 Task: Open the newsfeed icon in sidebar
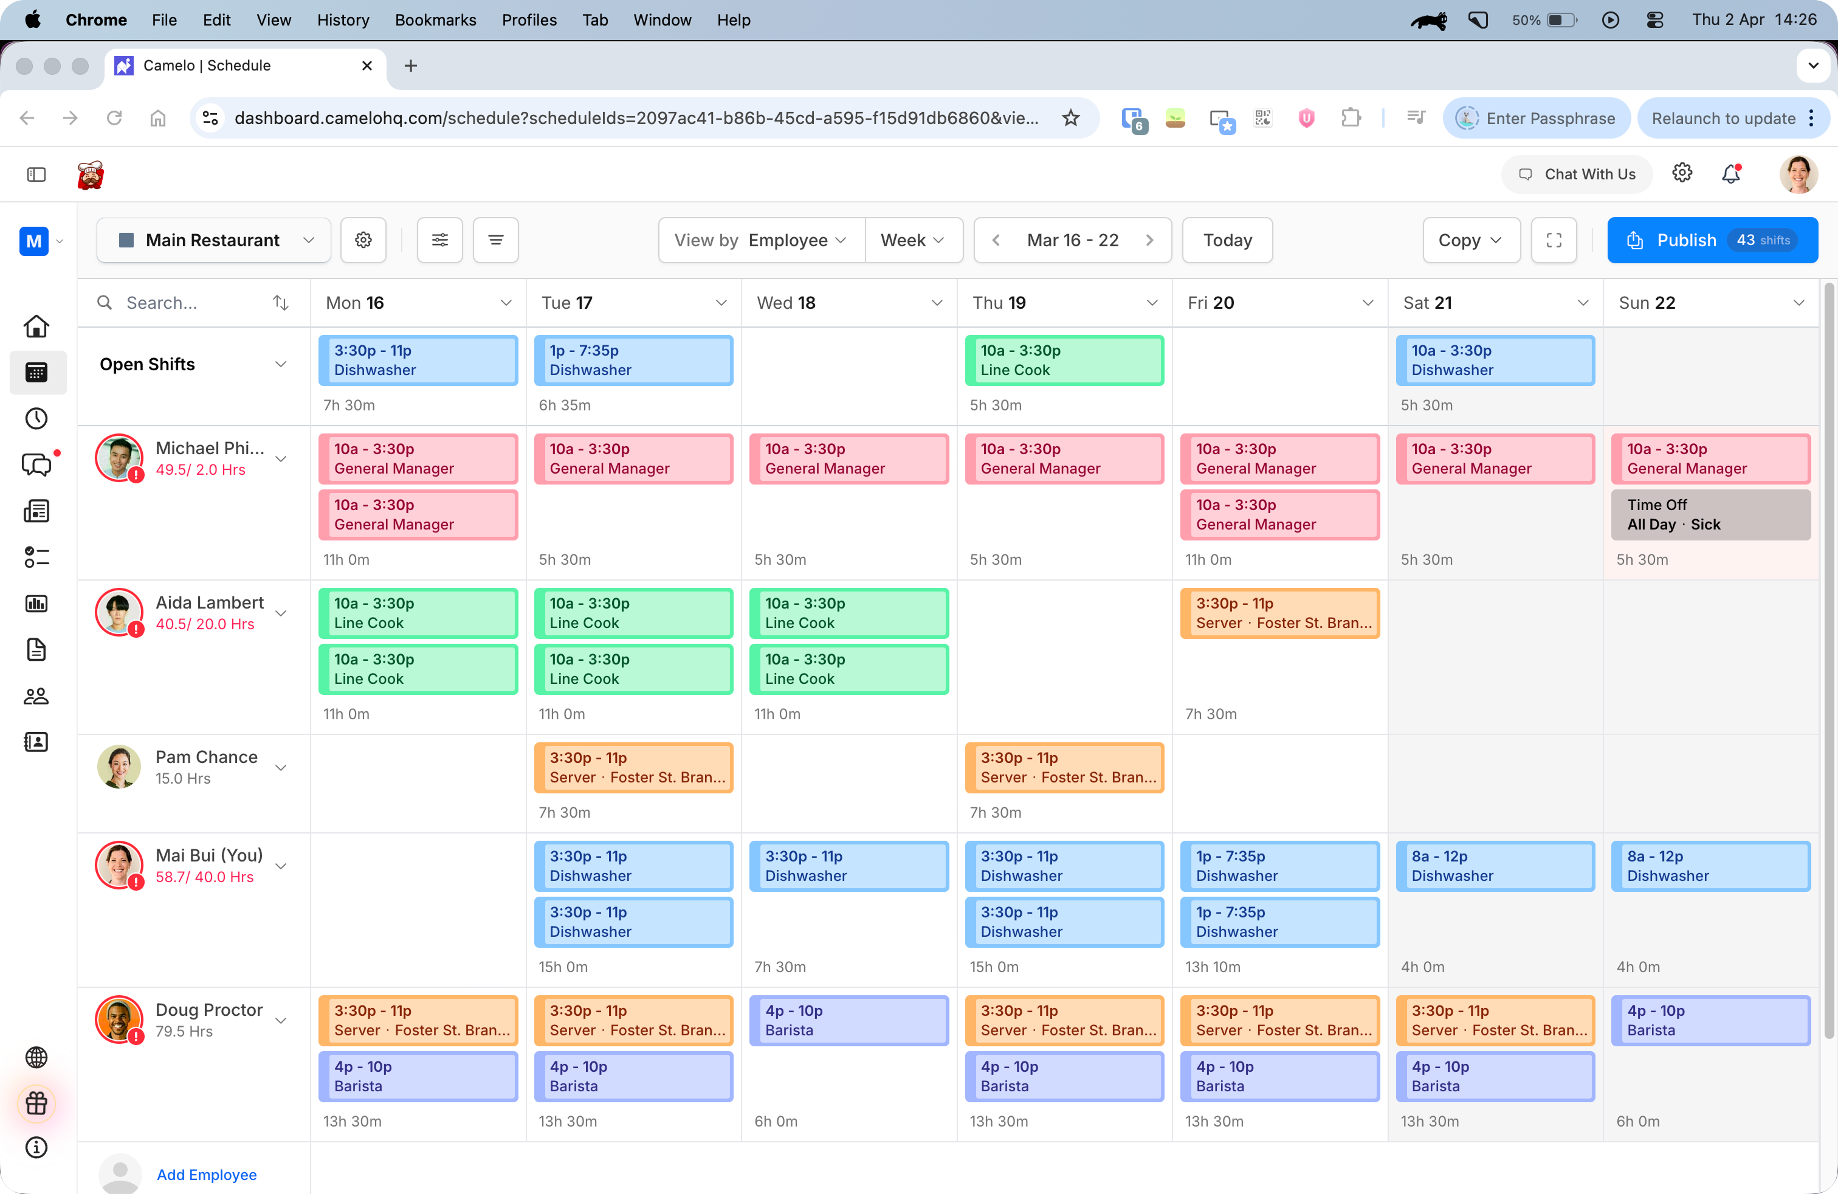click(x=36, y=511)
